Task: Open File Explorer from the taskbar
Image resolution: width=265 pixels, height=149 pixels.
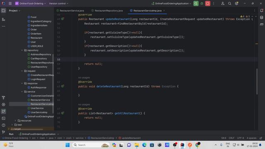Action: [x=137, y=145]
